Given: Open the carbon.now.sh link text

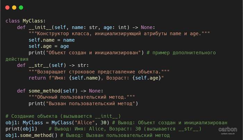Looking at the screenshot, I should (x=228, y=134).
